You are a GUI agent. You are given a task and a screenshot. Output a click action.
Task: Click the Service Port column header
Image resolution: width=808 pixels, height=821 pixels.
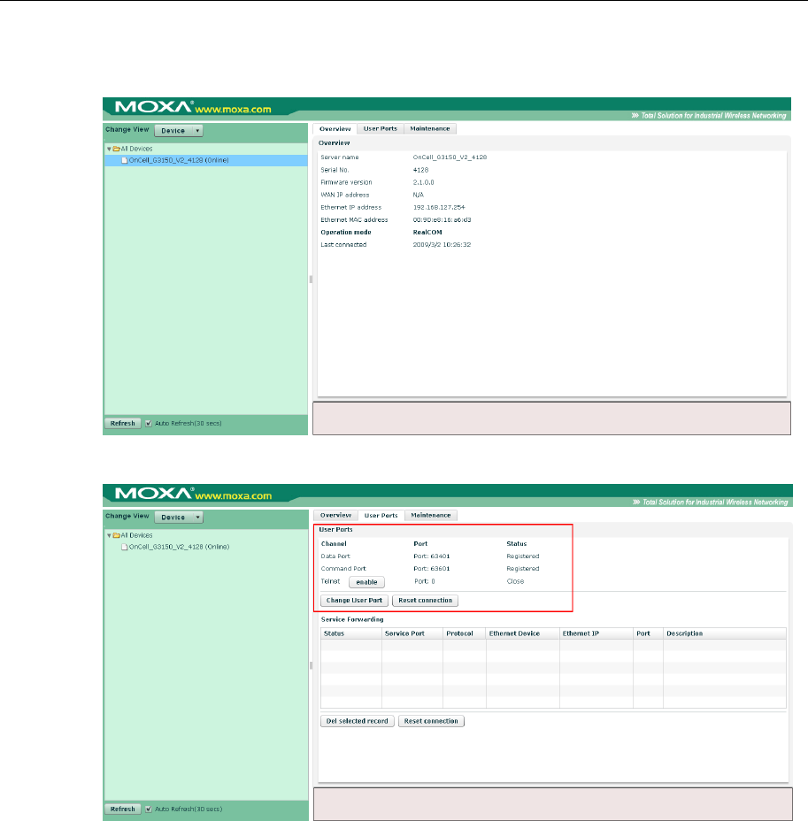(x=412, y=633)
